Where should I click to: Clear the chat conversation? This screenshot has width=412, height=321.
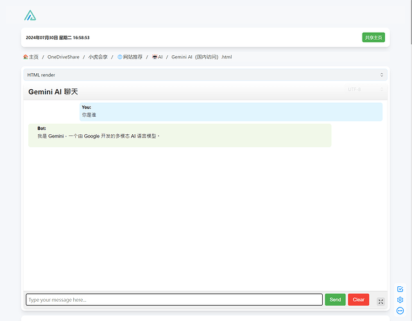[x=358, y=299]
